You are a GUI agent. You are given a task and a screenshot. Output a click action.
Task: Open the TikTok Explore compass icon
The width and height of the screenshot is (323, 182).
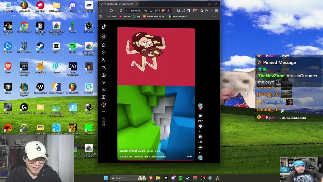[x=103, y=53]
